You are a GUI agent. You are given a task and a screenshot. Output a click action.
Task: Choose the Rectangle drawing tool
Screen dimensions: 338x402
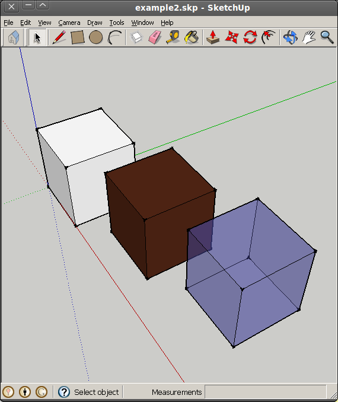[78, 37]
